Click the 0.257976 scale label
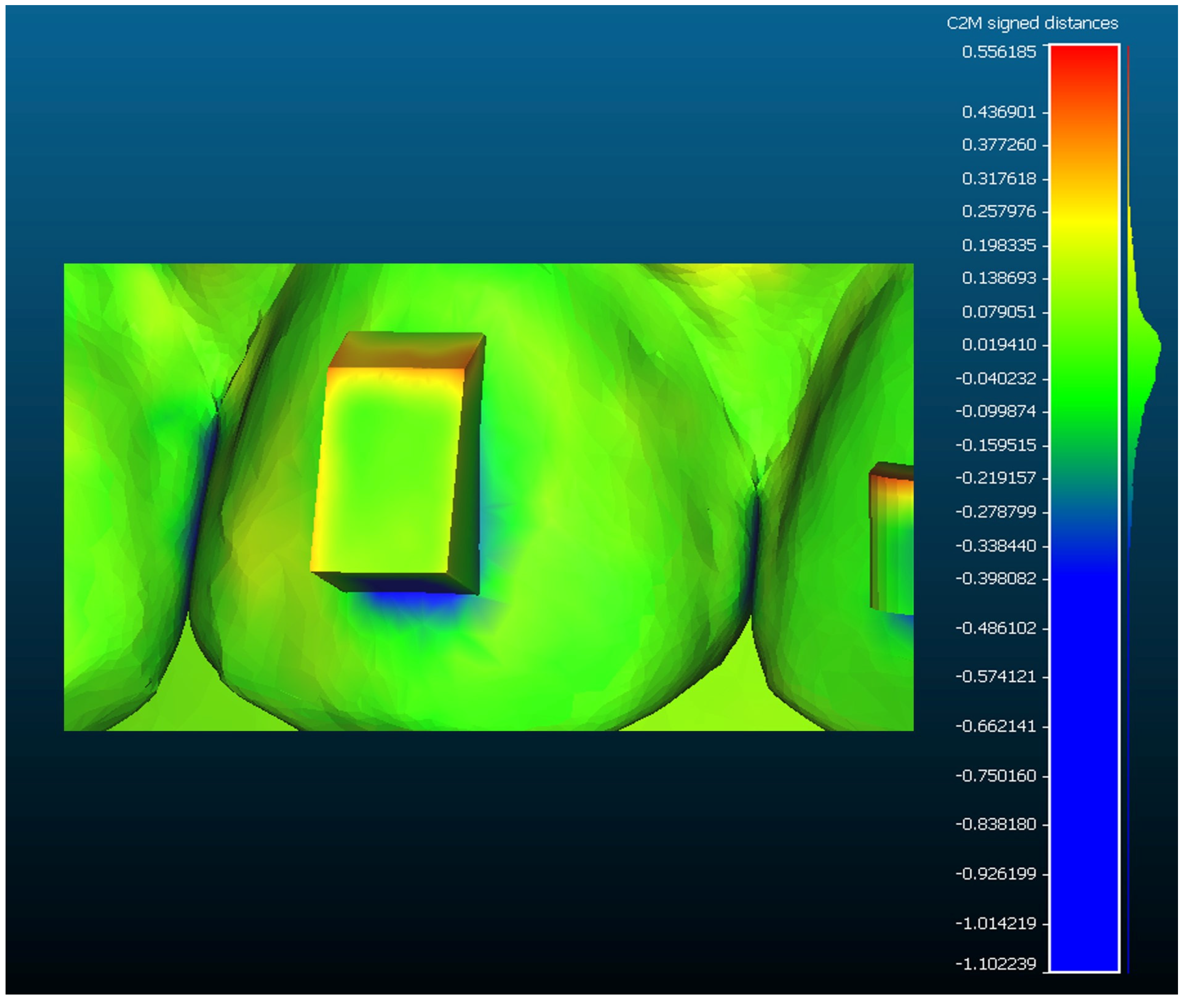This screenshot has width=1184, height=1001. point(999,211)
